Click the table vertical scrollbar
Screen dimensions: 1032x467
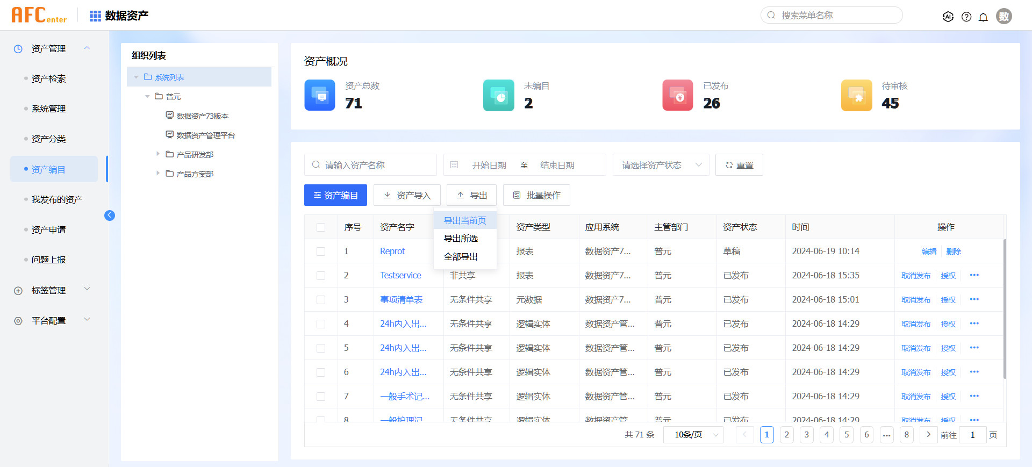click(x=1005, y=309)
